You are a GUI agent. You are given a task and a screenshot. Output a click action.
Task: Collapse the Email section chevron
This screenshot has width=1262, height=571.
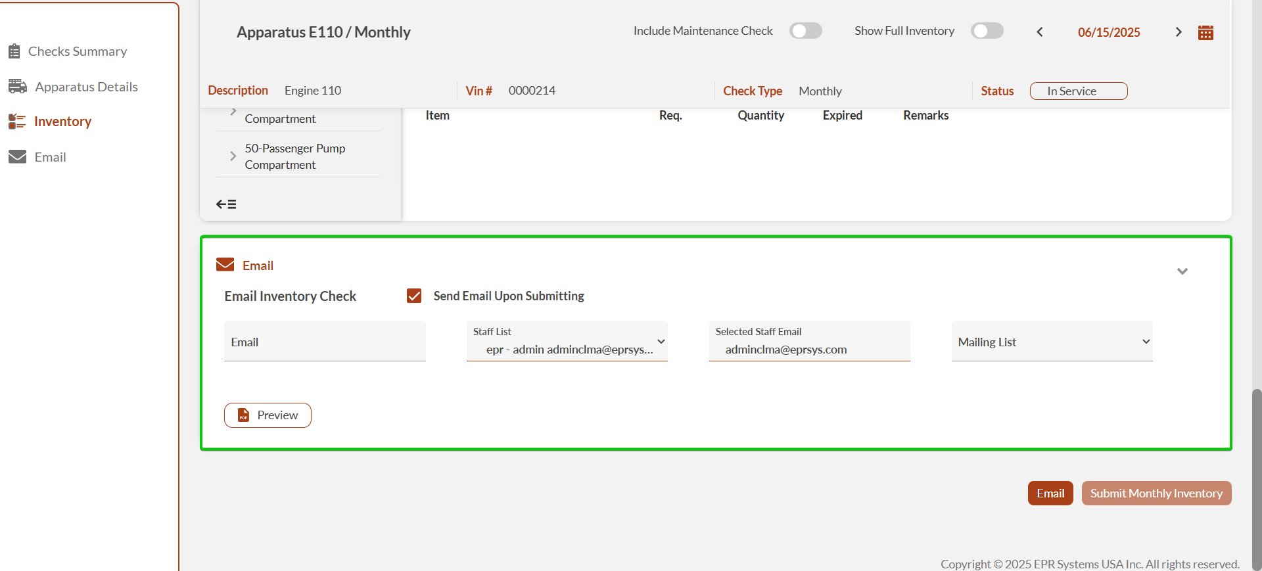tap(1182, 271)
